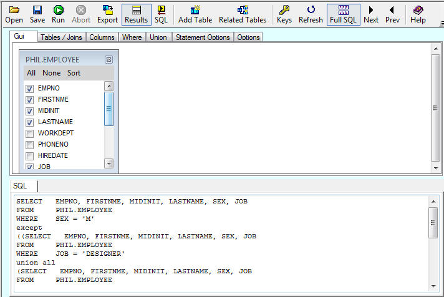Viewport: 444px width, 297px height.
Task: Click SQL pane scroll up arrow
Action: click(433, 202)
